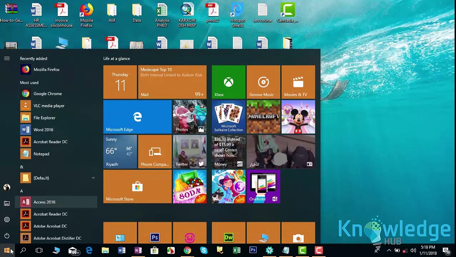Screen dimensions: 456x257
Task: Expand the Start menu hamburger button
Action: tap(7, 58)
